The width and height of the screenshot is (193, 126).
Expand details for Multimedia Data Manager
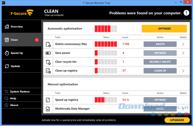click(x=183, y=109)
